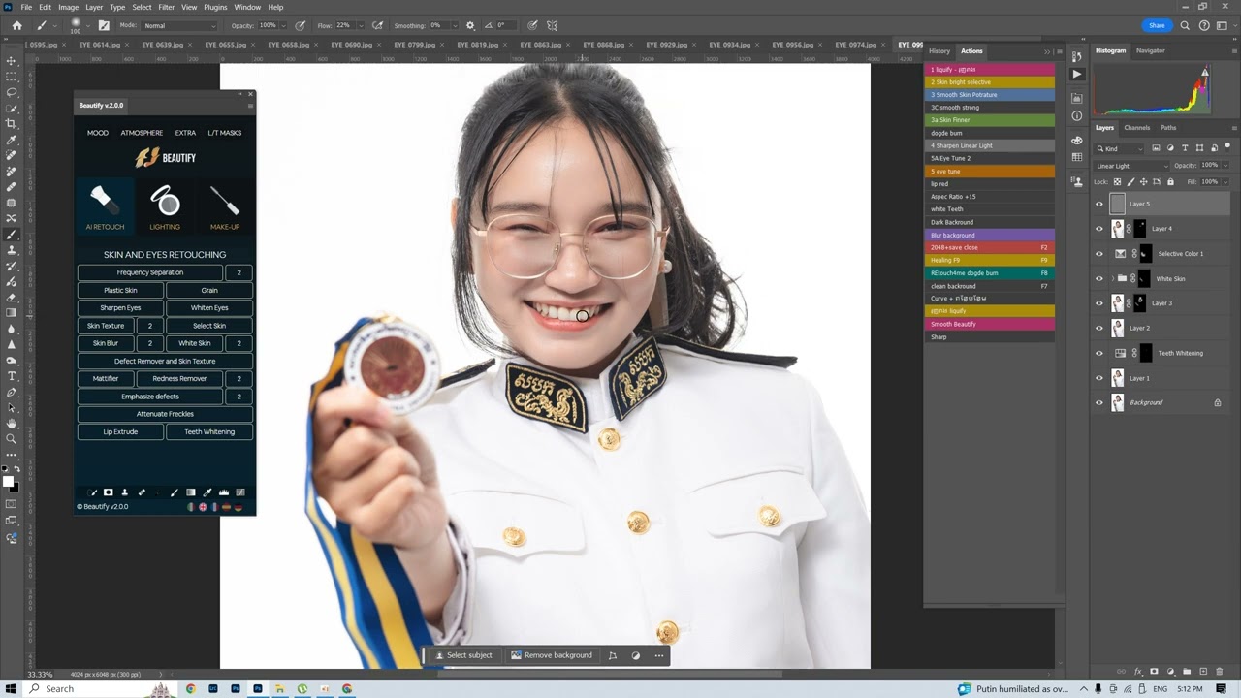1241x698 pixels.
Task: Lock transparent pixels in Layers panel
Action: click(1117, 181)
